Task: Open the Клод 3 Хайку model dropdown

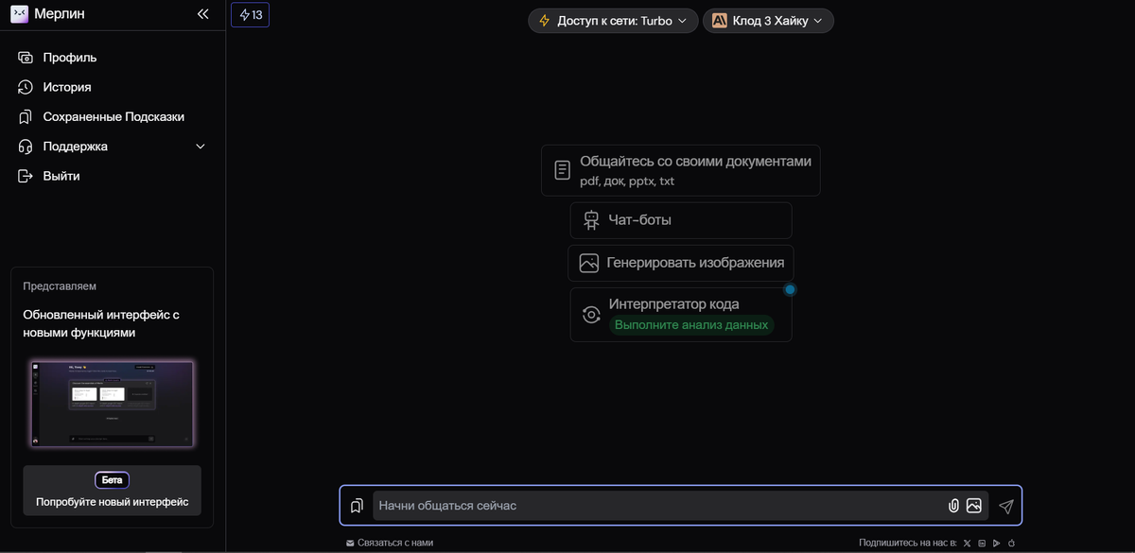Action: (x=768, y=21)
